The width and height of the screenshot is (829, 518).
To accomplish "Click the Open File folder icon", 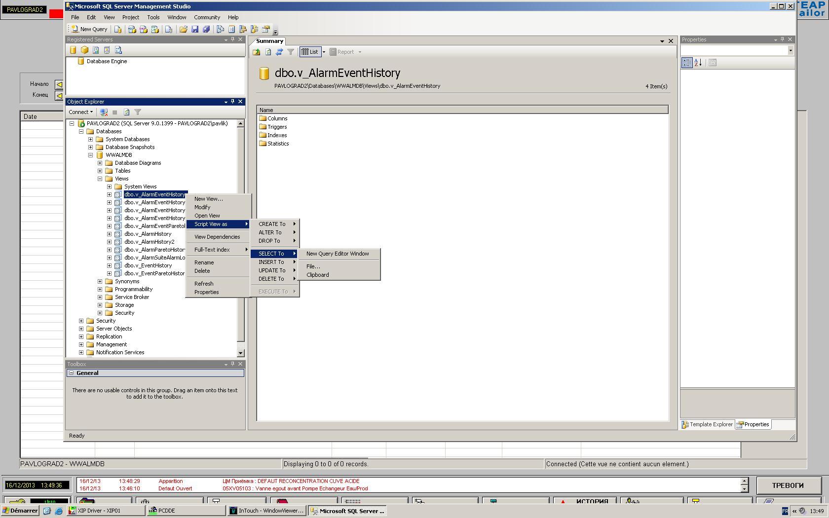I will (183, 29).
